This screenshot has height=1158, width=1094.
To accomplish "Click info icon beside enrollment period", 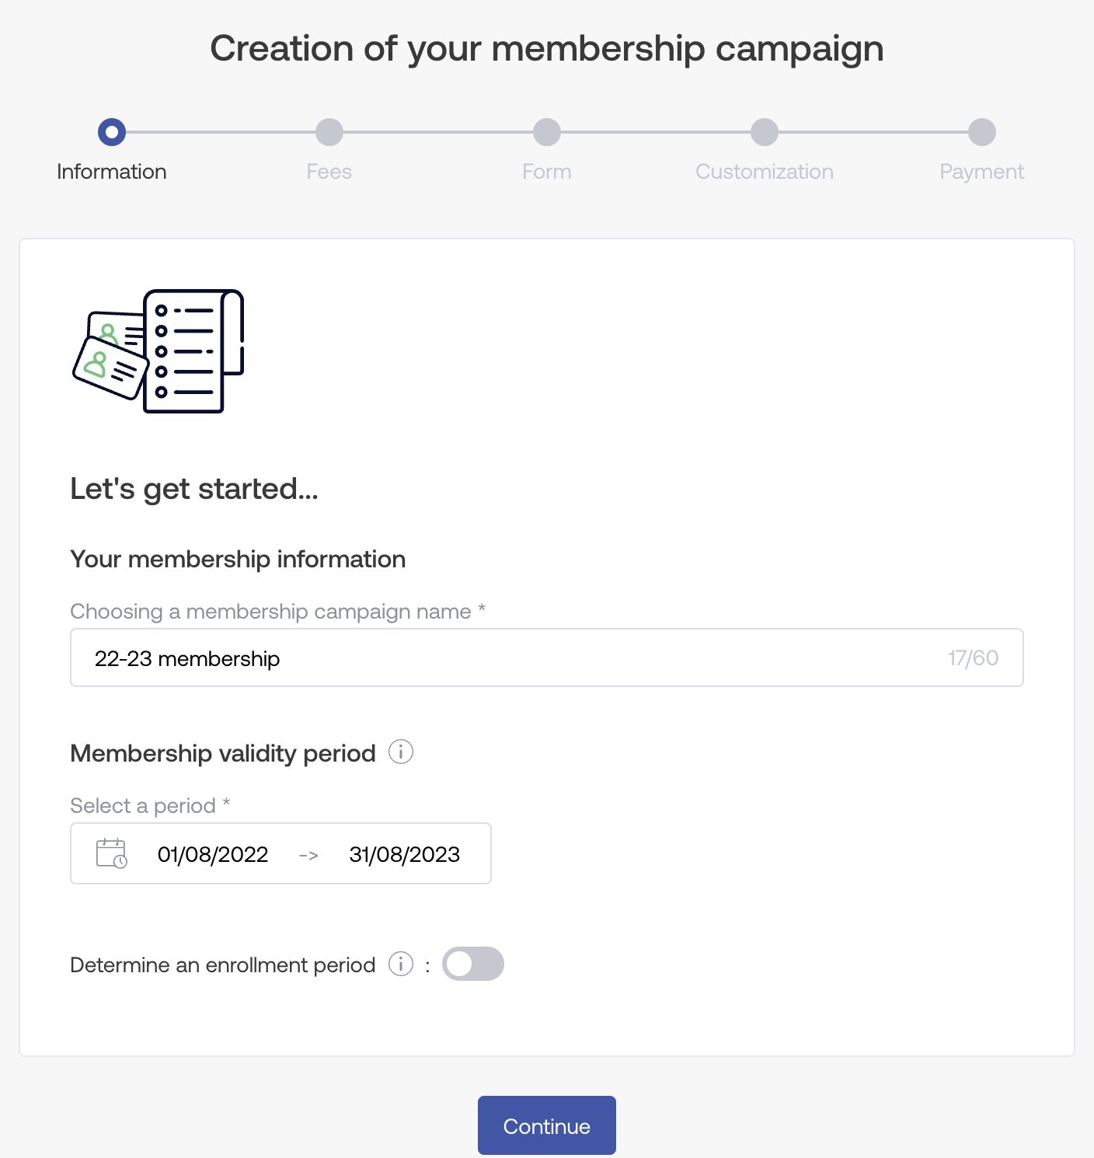I will [x=401, y=964].
